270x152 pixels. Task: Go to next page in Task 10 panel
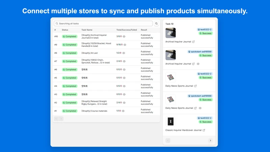(x=210, y=141)
